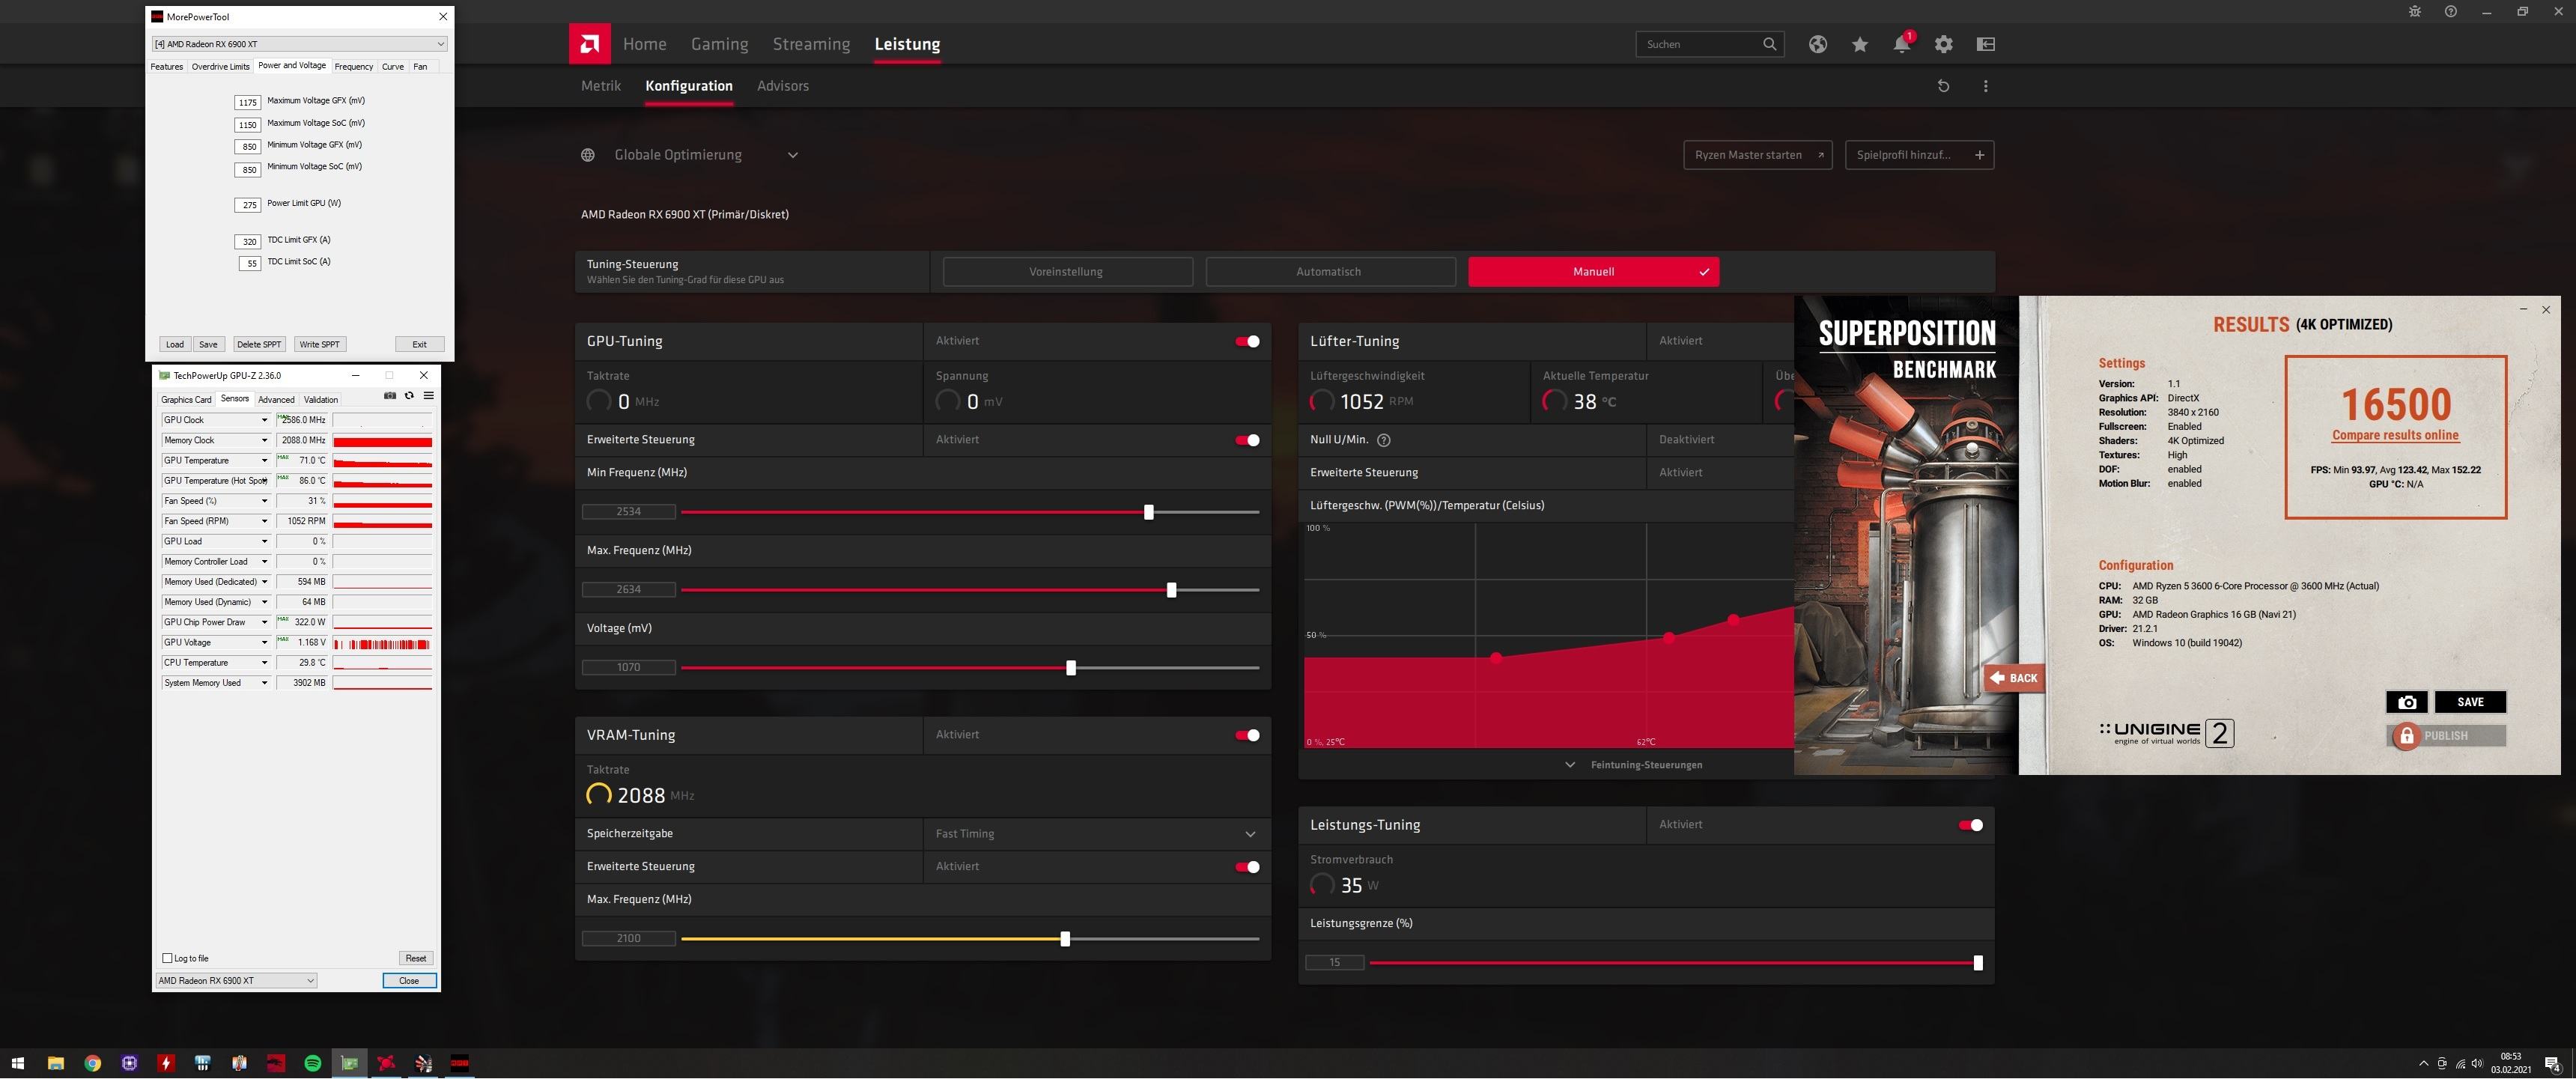This screenshot has height=1079, width=2576.
Task: Click the help question mark icon in title bar
Action: (x=2451, y=12)
